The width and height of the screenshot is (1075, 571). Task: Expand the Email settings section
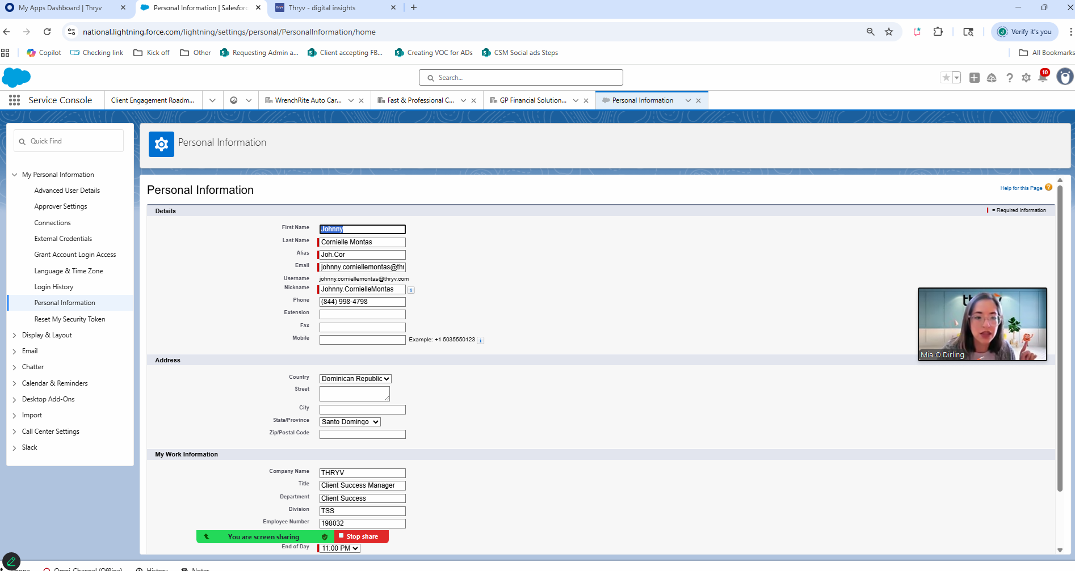[x=15, y=352]
